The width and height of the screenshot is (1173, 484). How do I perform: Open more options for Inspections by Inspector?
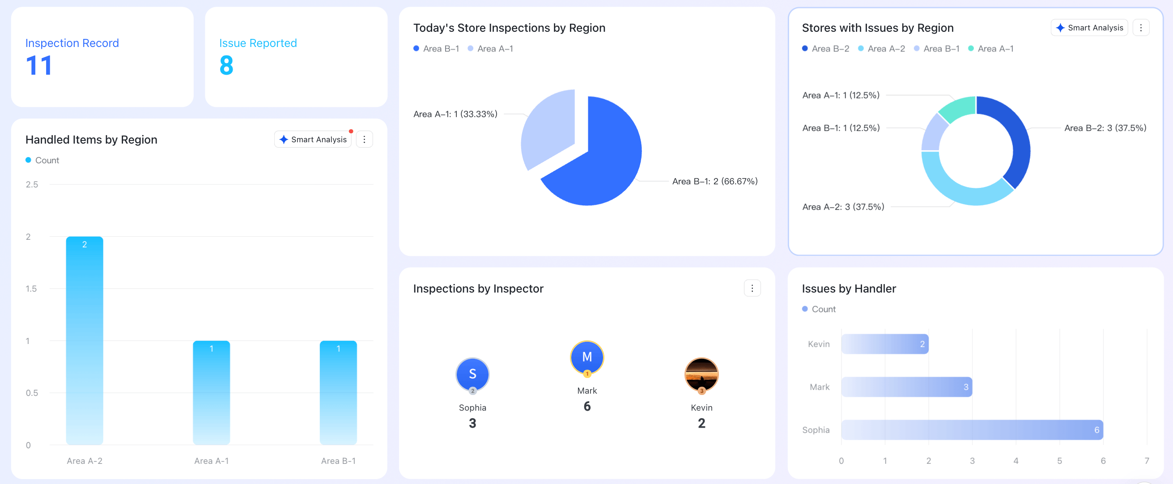[x=752, y=288]
